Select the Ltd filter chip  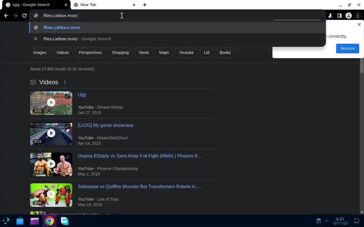click(206, 52)
